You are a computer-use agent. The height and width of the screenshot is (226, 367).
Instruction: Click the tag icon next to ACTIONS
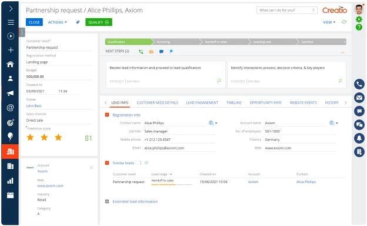click(x=78, y=22)
